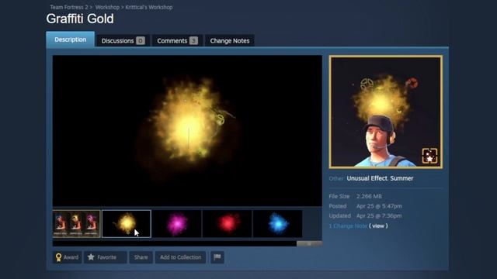Image resolution: width=497 pixels, height=279 pixels.
Task: Switch to the Comments tab
Action: pyautogui.click(x=177, y=41)
